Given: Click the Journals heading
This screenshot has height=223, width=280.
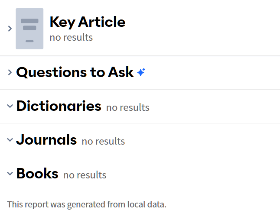Looking at the screenshot, I should [x=46, y=140].
